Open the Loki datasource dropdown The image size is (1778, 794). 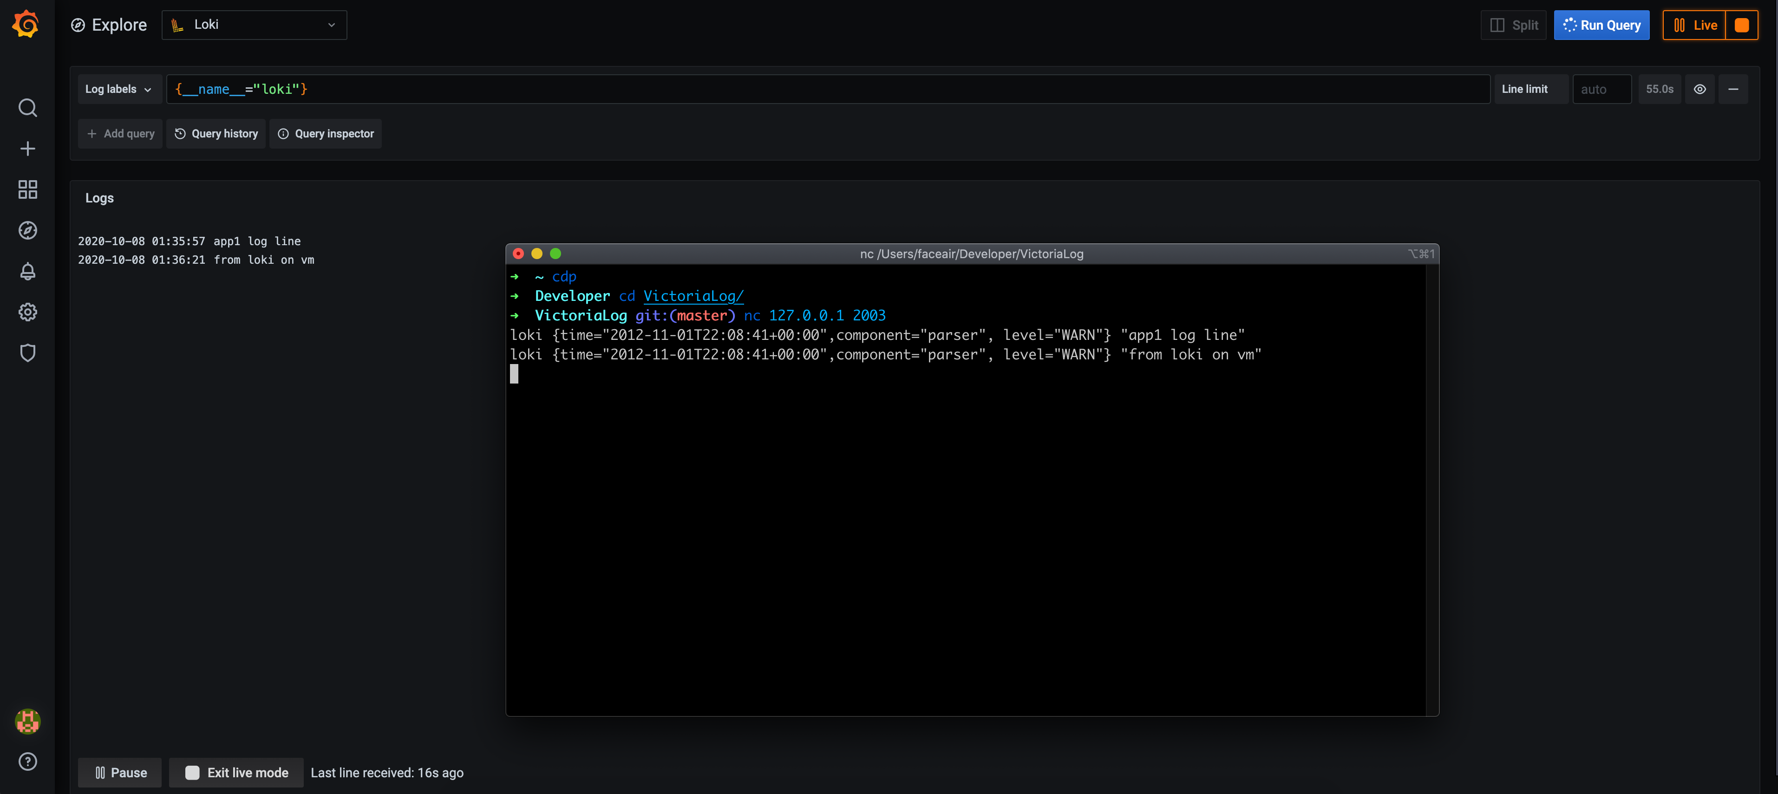point(254,25)
